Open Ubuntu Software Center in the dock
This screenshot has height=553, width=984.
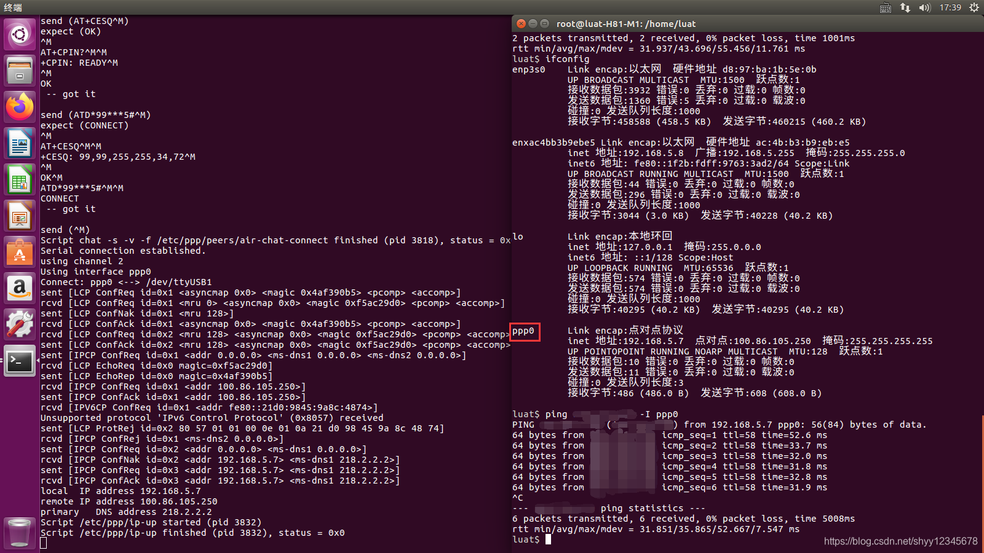tap(20, 252)
